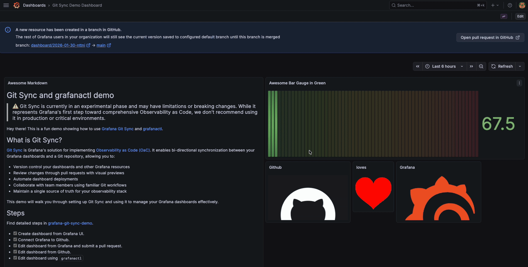This screenshot has height=267, width=528.
Task: Toggle 'Edit dashboard from Github' checkbox
Action: [x=15, y=252]
